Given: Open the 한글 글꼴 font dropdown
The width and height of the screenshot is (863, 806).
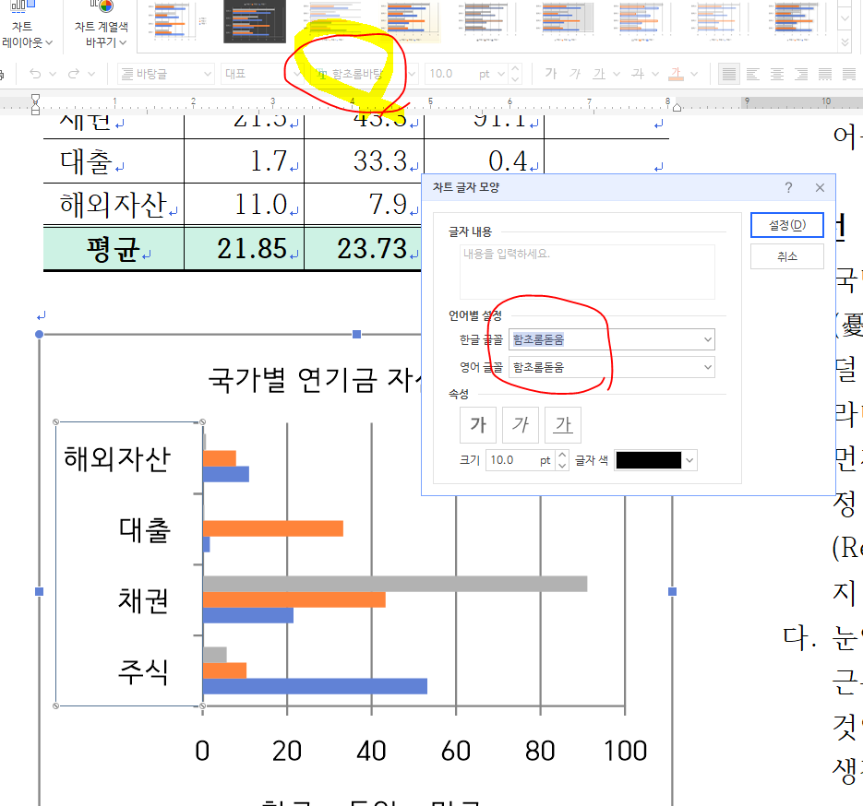Looking at the screenshot, I should 707,339.
